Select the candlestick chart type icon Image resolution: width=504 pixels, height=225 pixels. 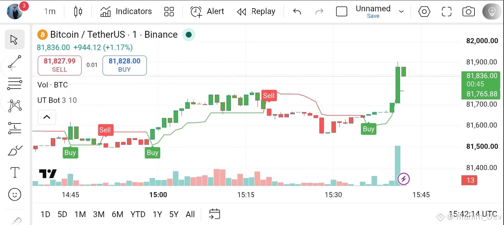78,12
